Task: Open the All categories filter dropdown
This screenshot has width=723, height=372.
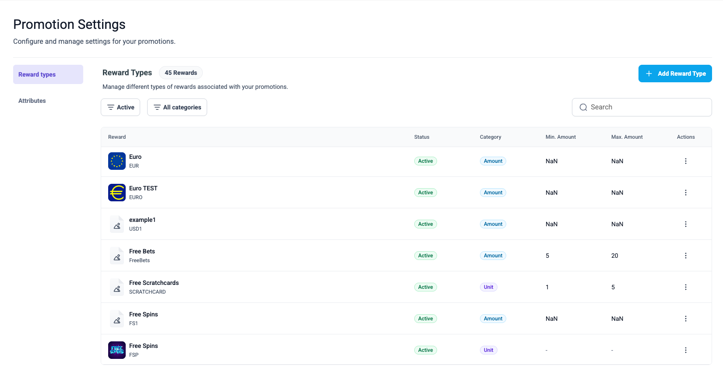Action: pyautogui.click(x=177, y=107)
